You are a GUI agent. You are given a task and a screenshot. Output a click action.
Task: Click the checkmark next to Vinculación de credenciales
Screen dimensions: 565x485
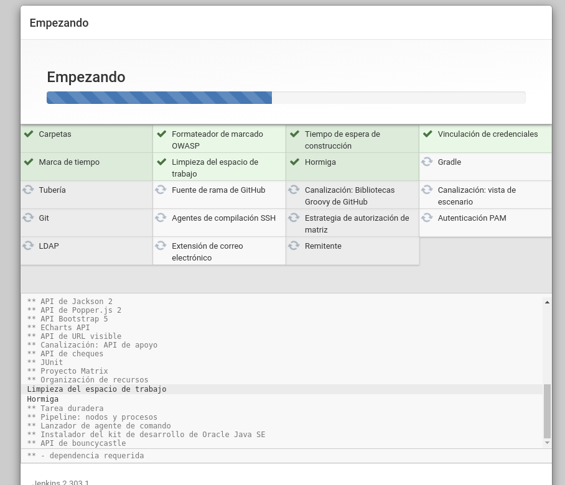tap(427, 134)
